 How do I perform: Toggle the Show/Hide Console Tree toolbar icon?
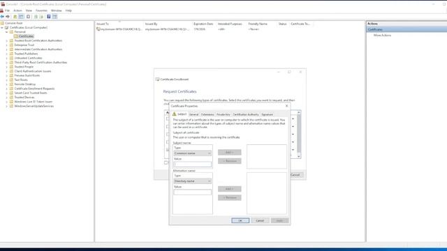pos(21,17)
